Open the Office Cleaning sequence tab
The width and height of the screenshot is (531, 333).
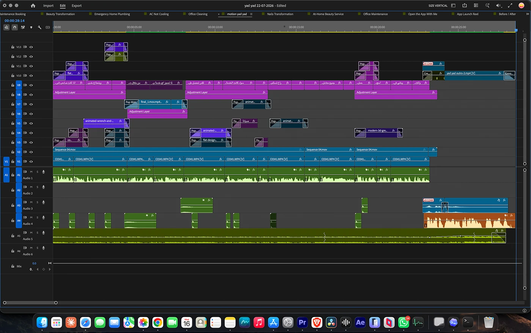(x=198, y=14)
